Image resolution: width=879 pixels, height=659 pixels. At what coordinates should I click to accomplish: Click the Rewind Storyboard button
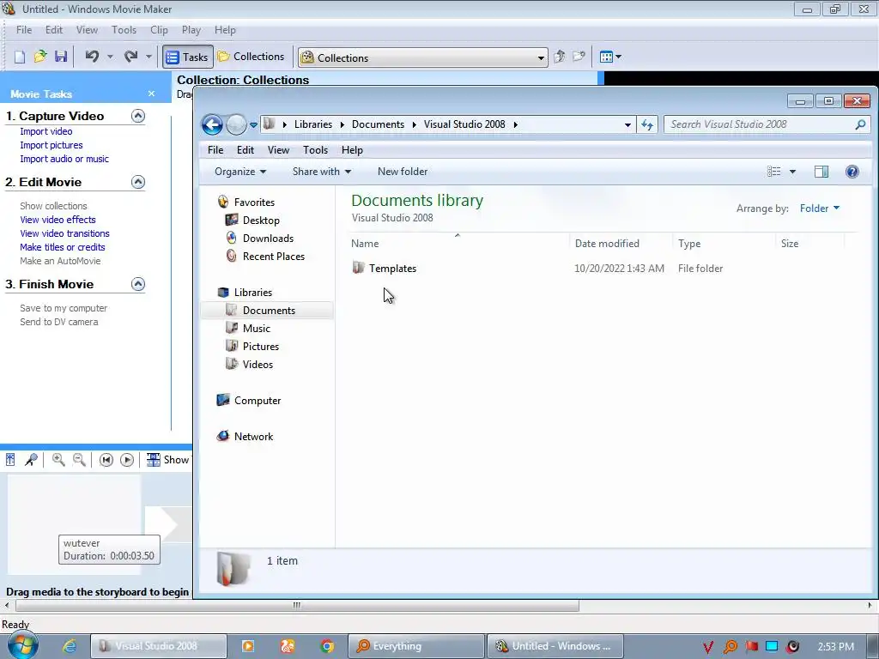(106, 460)
